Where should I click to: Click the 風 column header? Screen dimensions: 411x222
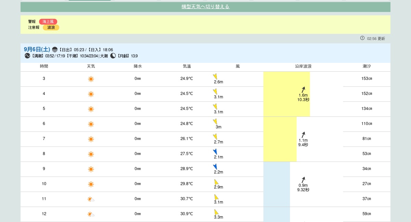point(238,66)
